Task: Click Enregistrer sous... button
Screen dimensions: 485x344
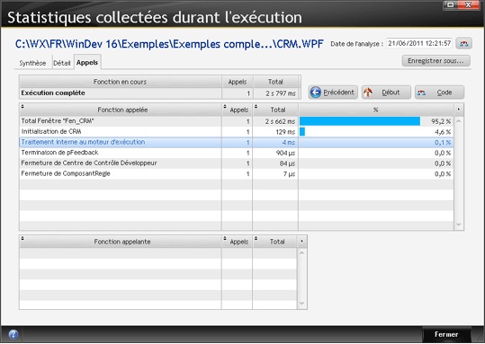Action: 436,61
